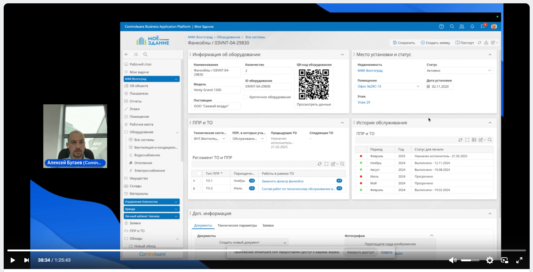Viewport: 533px width, 272px height.
Task: Open the users group icon in header
Action: (x=462, y=27)
